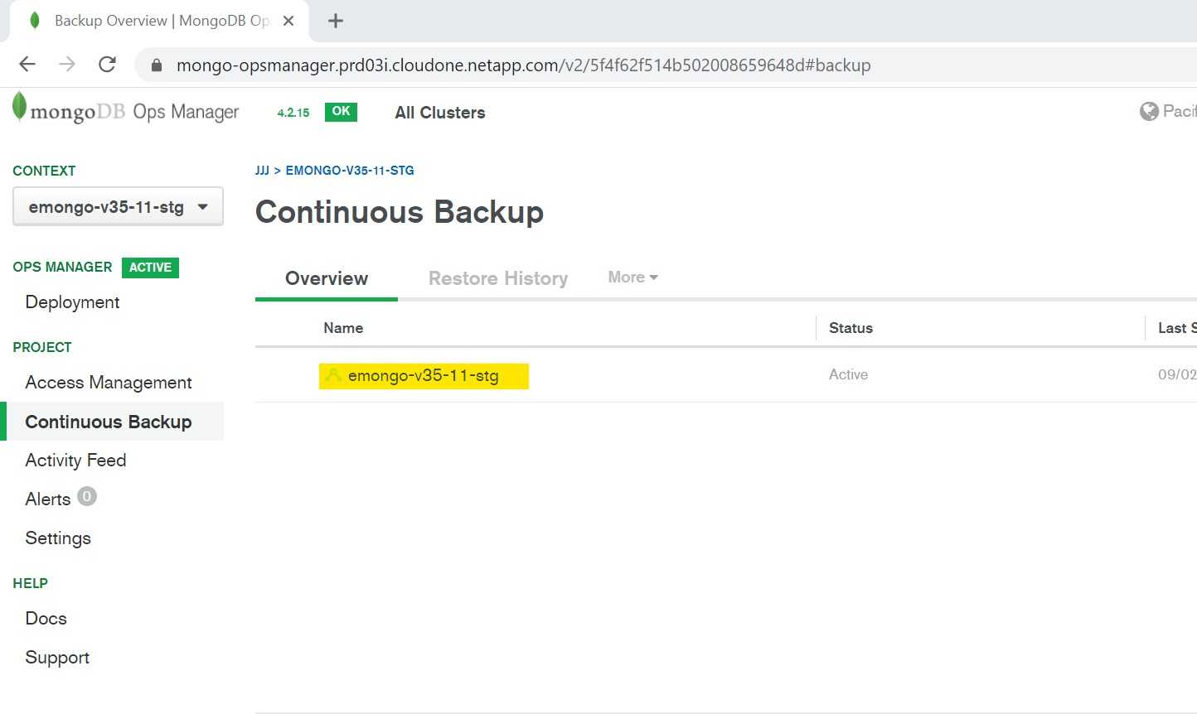
Task: Click the EMONGO-V35-11-STG breadcrumb link
Action: (x=350, y=171)
